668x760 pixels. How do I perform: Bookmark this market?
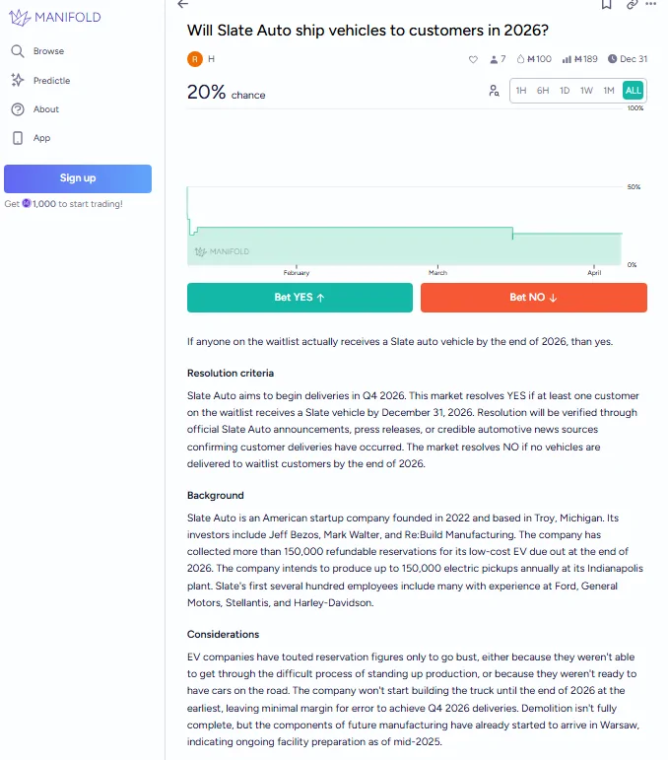point(606,4)
